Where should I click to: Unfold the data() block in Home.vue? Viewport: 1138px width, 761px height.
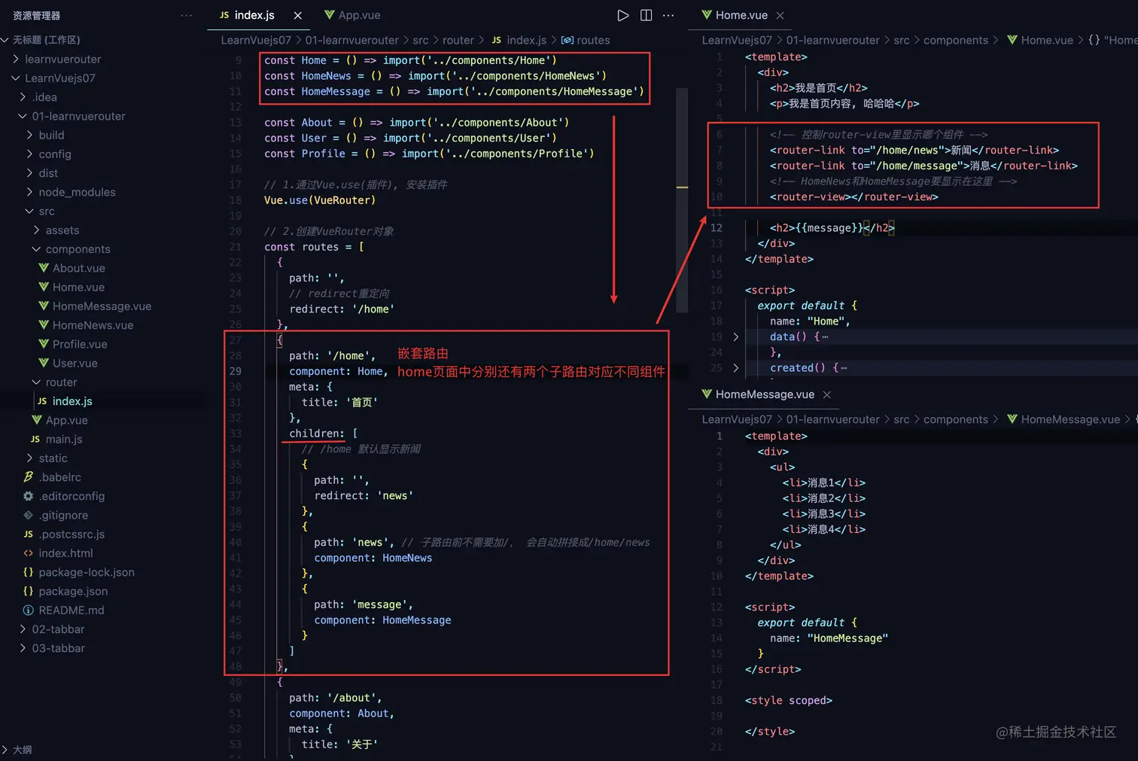pos(736,336)
